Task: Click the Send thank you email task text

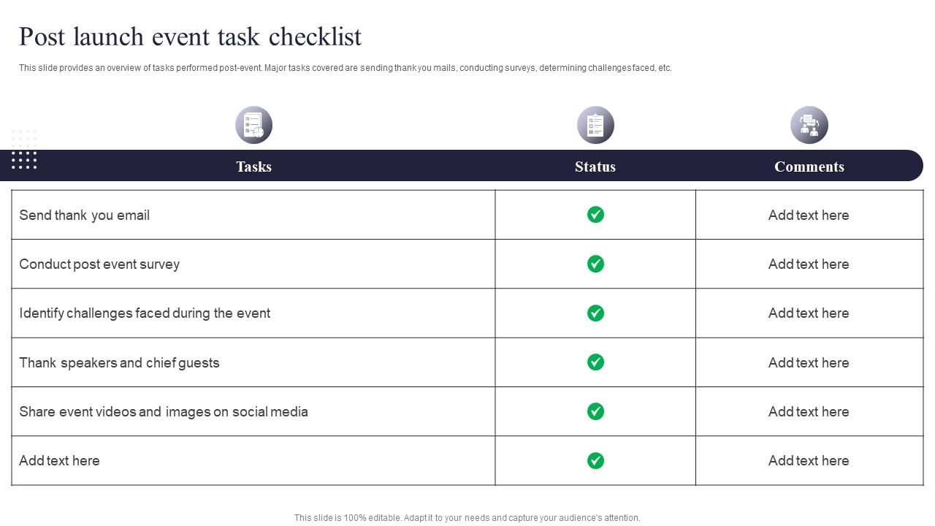Action: 85,216
